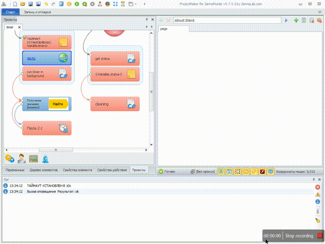Select the Пауза 2 с block

coord(47,128)
